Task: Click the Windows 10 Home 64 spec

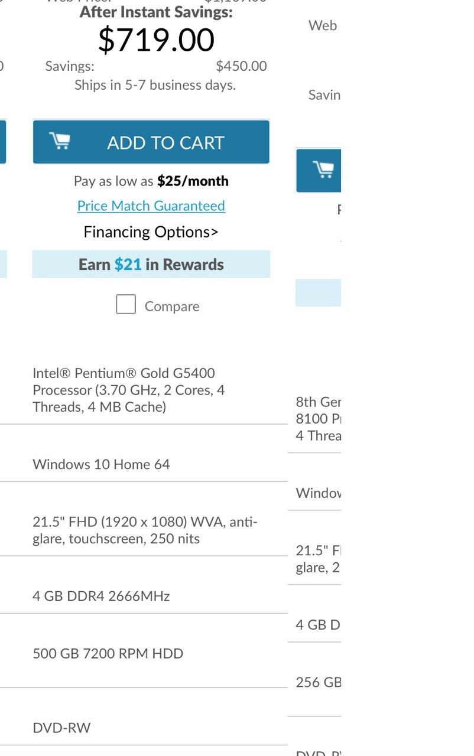Action: pyautogui.click(x=101, y=464)
